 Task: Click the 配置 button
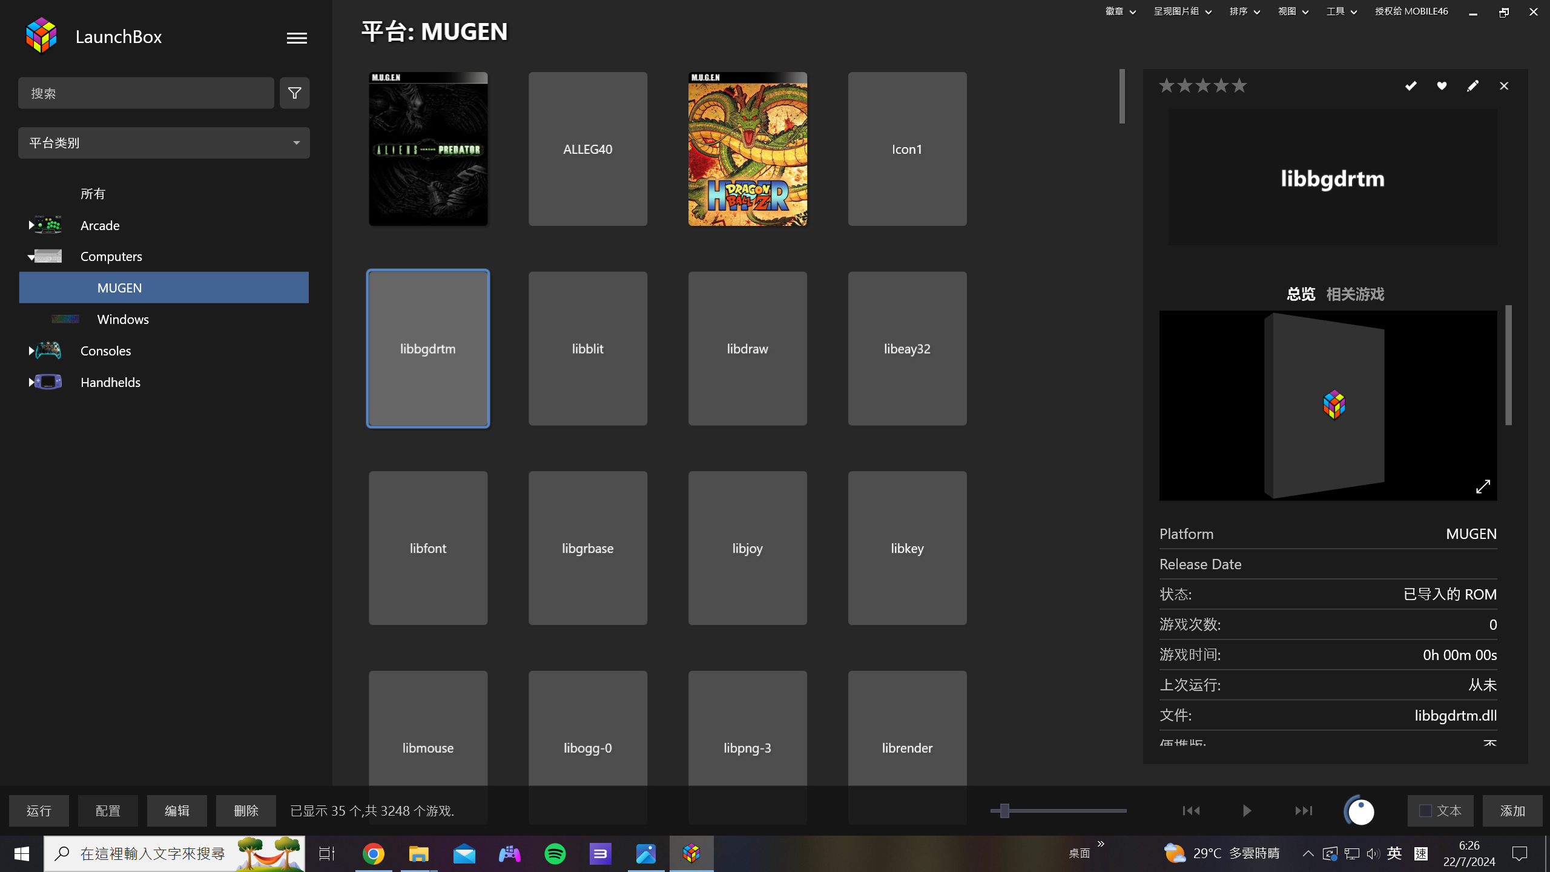[x=108, y=811]
